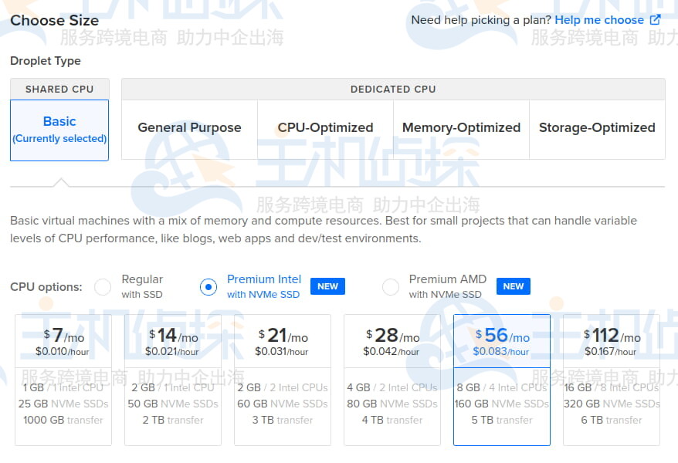Select the Premium Intel radio button
The image size is (678, 463).
[208, 287]
